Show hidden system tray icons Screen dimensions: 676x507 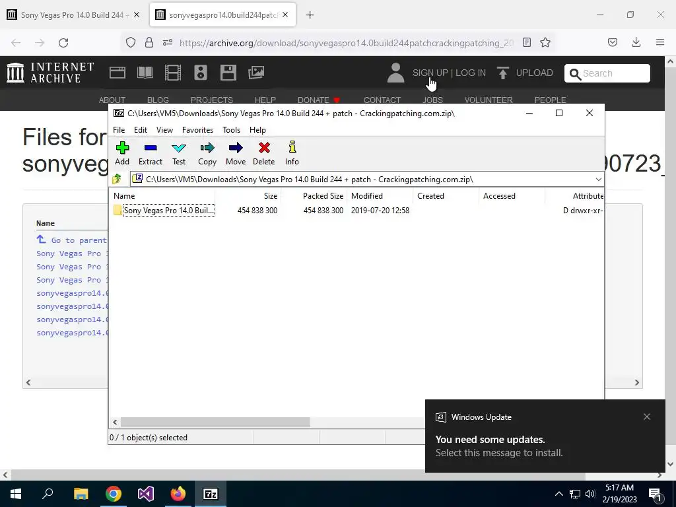coord(558,494)
